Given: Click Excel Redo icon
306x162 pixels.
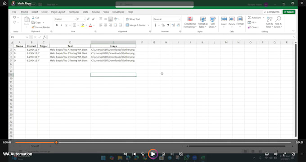Looking at the screenshot, I should (14, 22).
